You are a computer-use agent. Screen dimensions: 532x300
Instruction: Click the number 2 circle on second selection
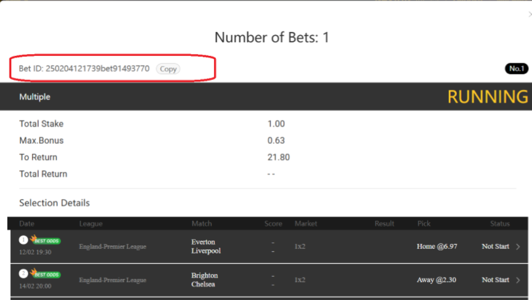(23, 273)
